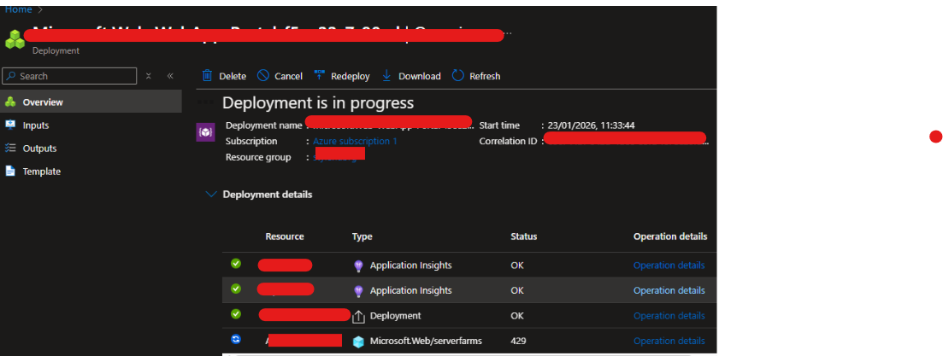
Task: Click the Resource group label
Action: click(258, 157)
